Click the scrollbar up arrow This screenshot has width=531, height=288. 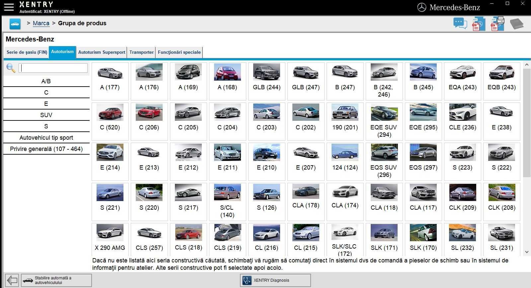[x=526, y=65]
